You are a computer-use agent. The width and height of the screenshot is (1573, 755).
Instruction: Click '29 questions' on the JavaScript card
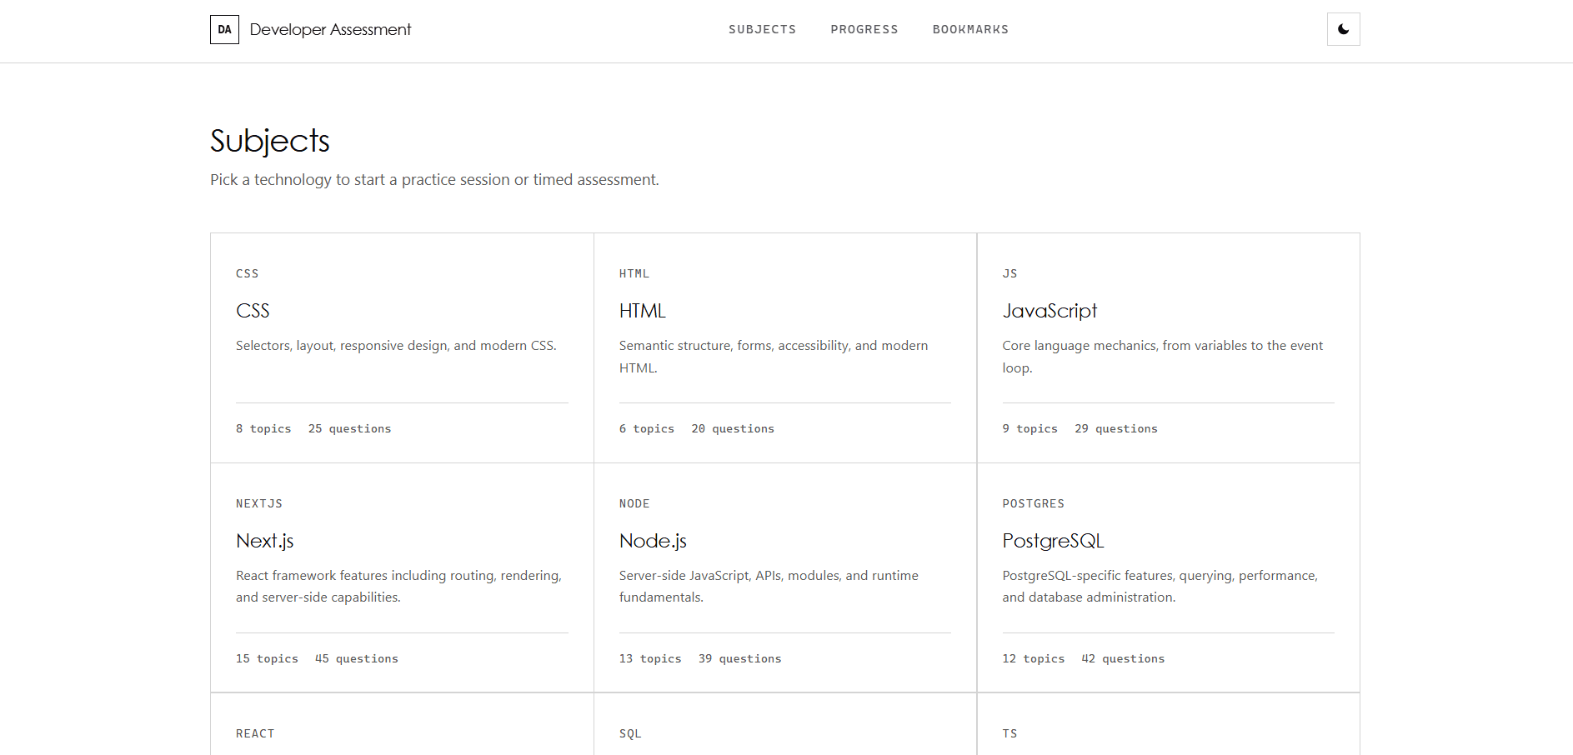pyautogui.click(x=1116, y=428)
